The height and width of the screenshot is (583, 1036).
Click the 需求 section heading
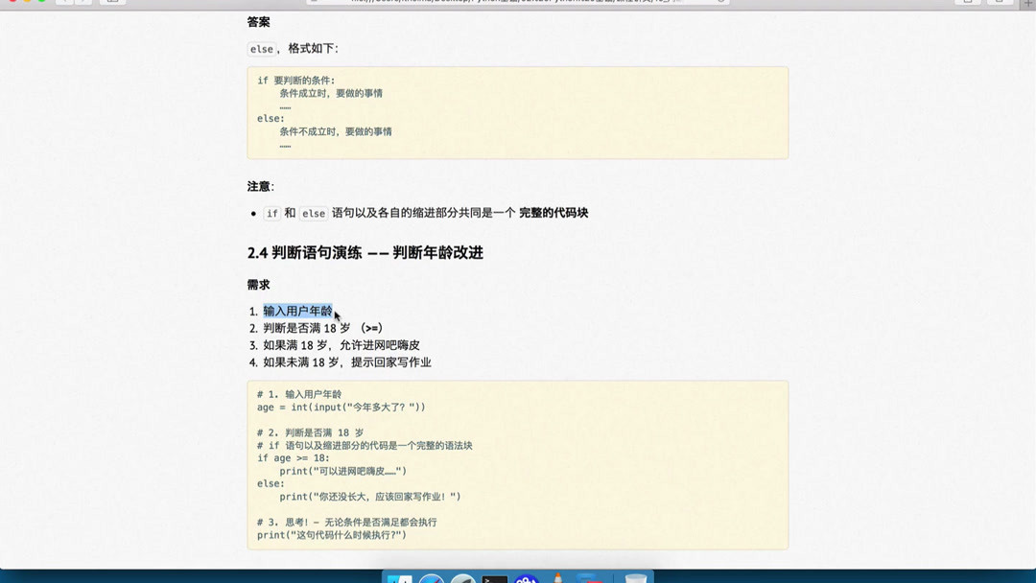257,283
